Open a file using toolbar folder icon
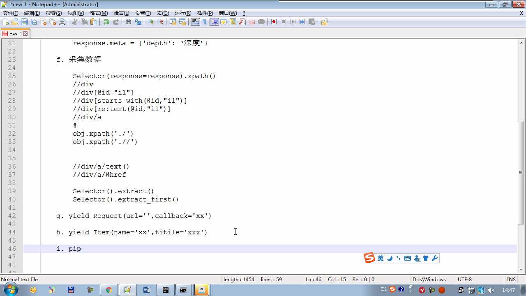526x296 pixels. [x=15, y=22]
